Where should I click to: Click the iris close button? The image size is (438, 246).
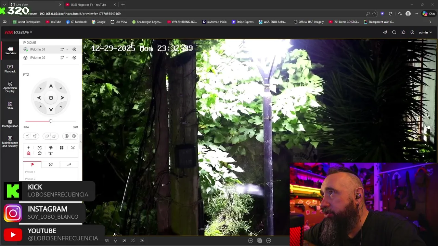click(67, 136)
